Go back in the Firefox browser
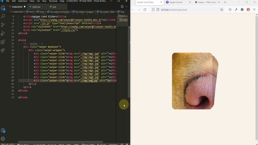Viewport: 258px width, 145px height. click(x=133, y=10)
